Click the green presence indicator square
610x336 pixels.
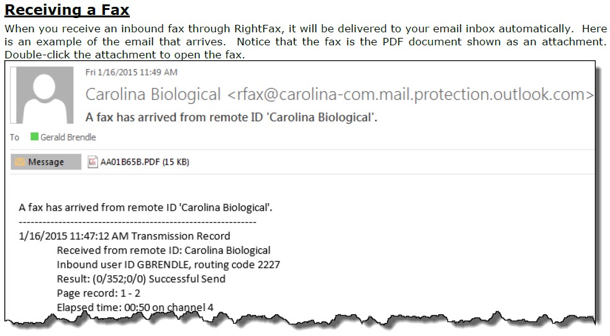pyautogui.click(x=34, y=137)
